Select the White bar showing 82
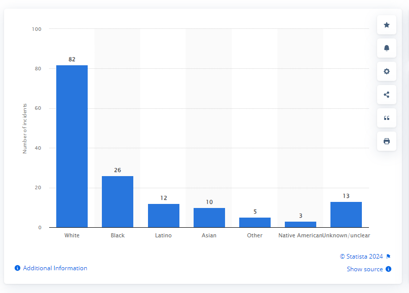Image resolution: width=409 pixels, height=293 pixels. coord(72,146)
